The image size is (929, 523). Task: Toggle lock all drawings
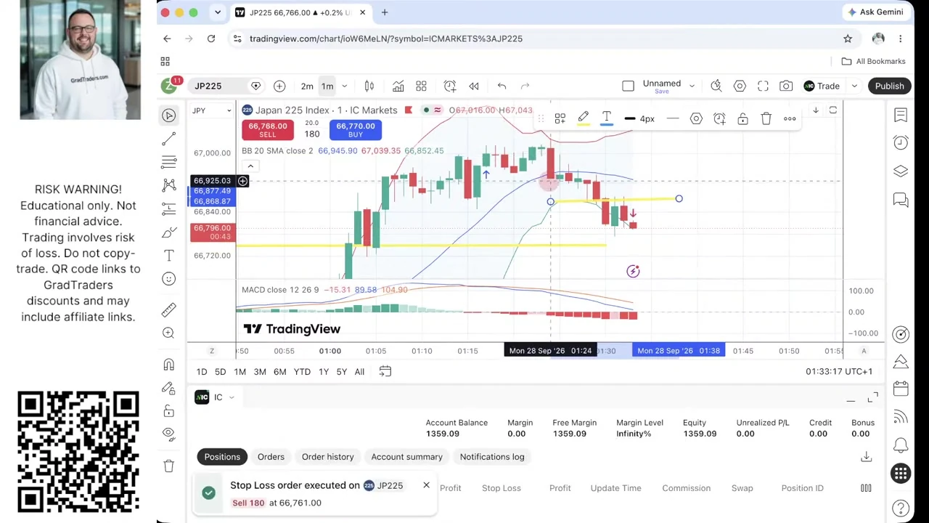[169, 411]
